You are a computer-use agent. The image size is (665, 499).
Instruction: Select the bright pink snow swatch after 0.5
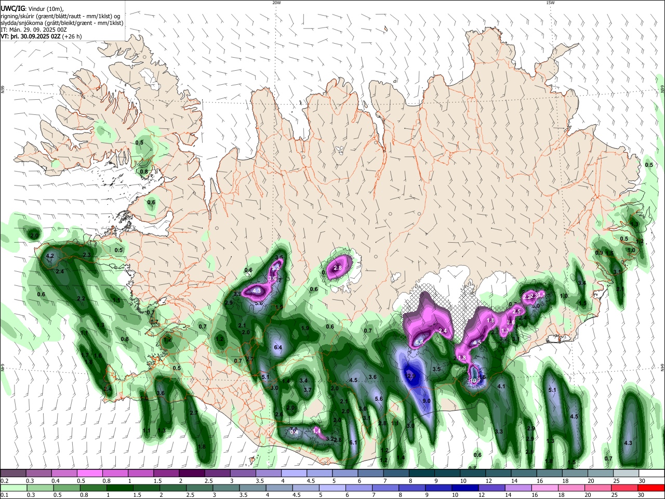89,473
